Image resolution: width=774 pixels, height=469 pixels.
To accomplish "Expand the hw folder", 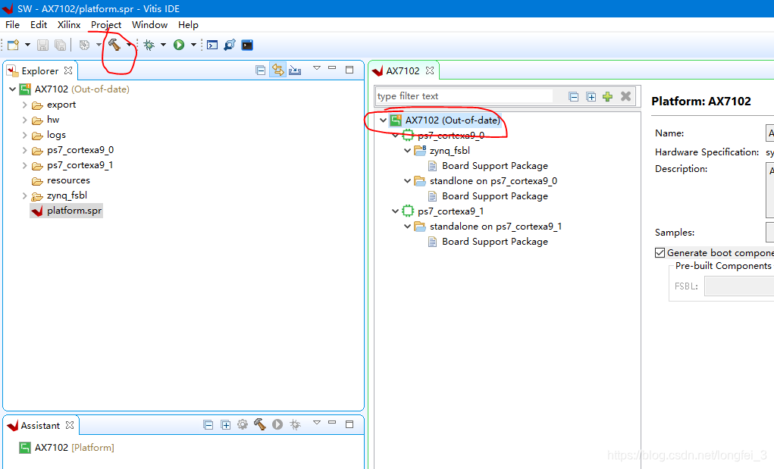I will click(24, 120).
